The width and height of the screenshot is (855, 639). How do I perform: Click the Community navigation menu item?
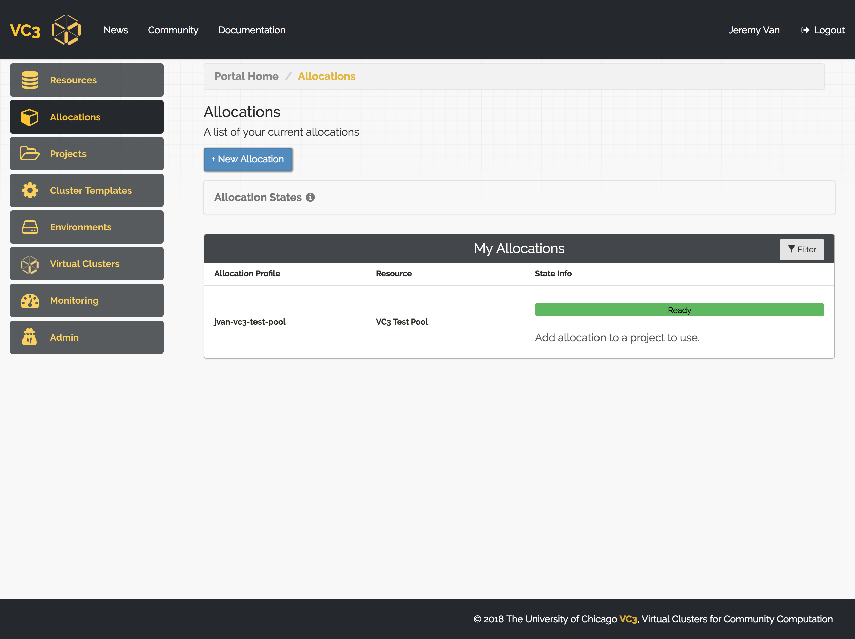point(174,29)
